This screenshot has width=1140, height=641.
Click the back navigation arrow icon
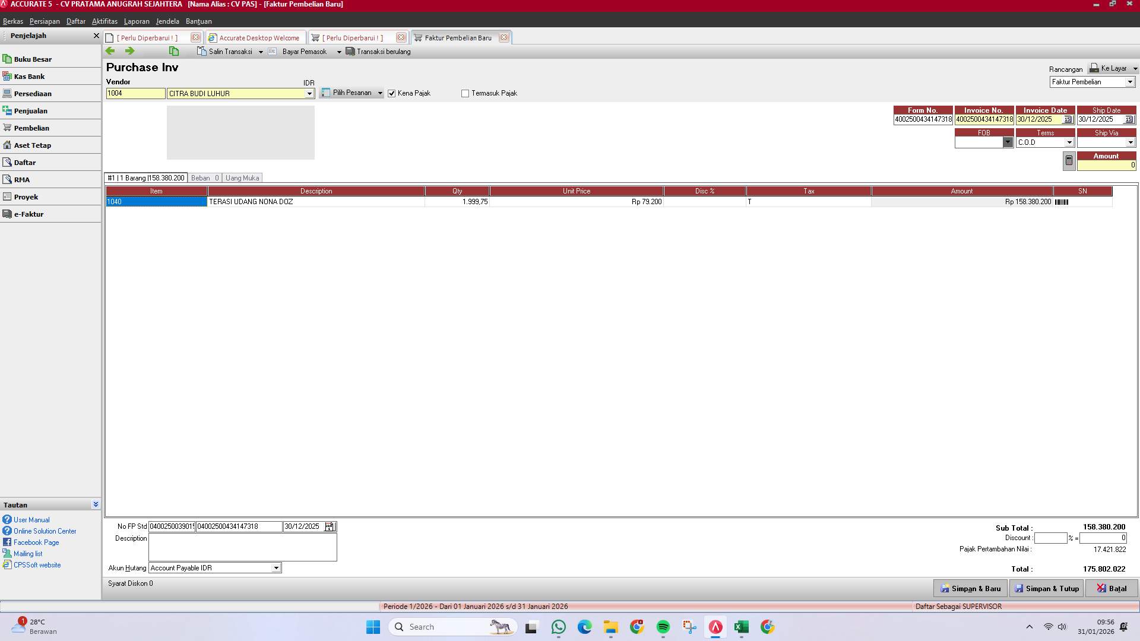(x=110, y=51)
